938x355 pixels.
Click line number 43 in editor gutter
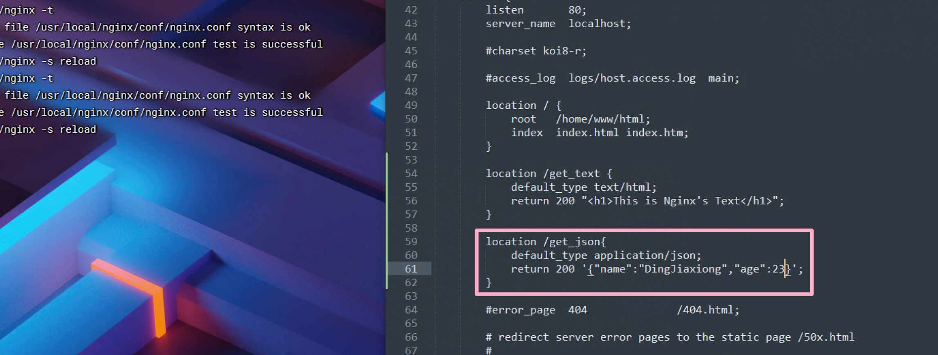pos(411,24)
